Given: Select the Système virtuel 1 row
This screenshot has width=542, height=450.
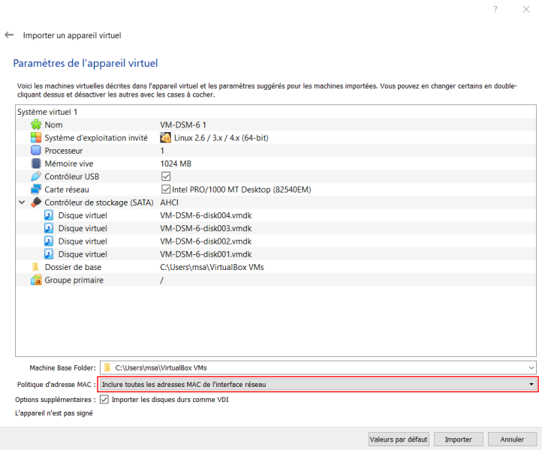Looking at the screenshot, I should click(276, 112).
